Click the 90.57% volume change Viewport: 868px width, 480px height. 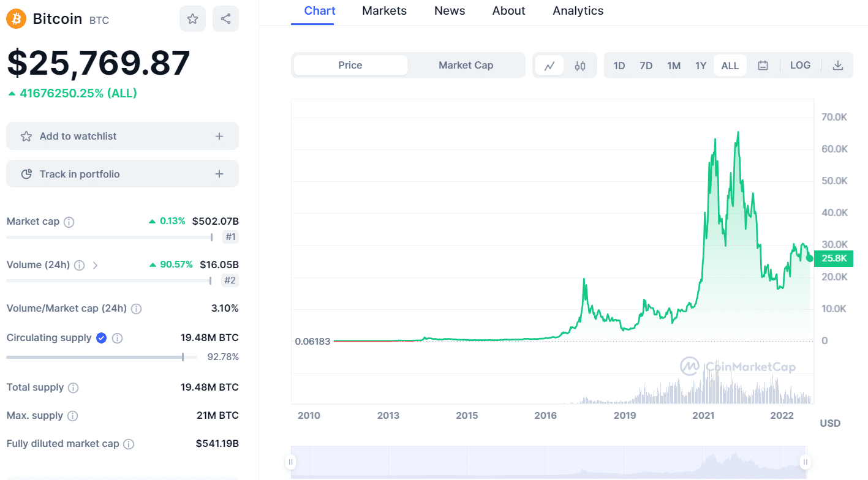[x=175, y=264]
